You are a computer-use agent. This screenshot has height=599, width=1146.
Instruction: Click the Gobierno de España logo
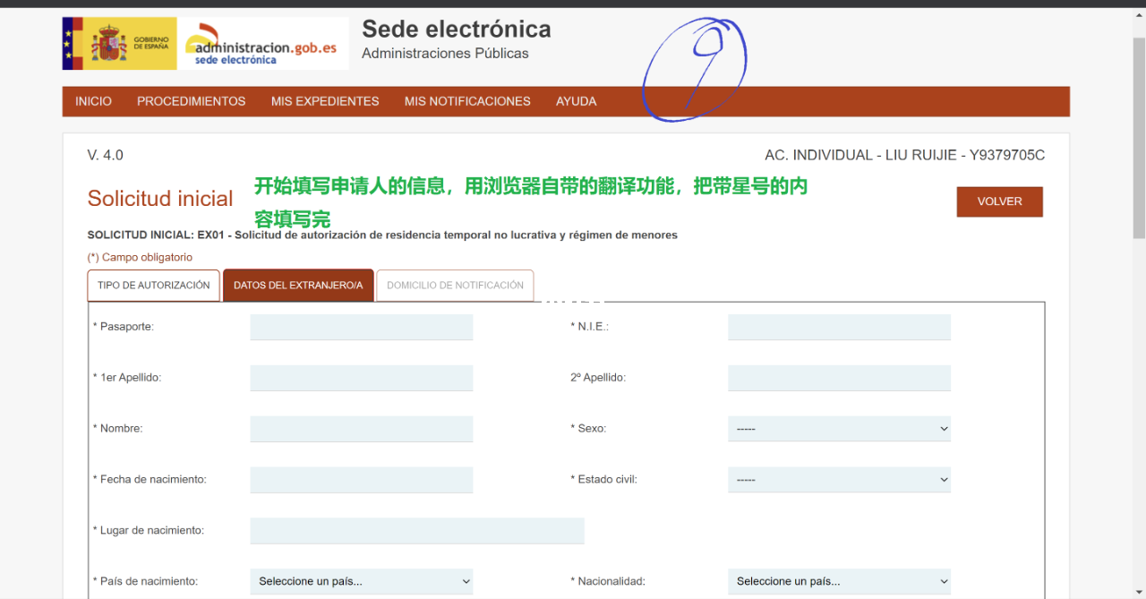119,43
